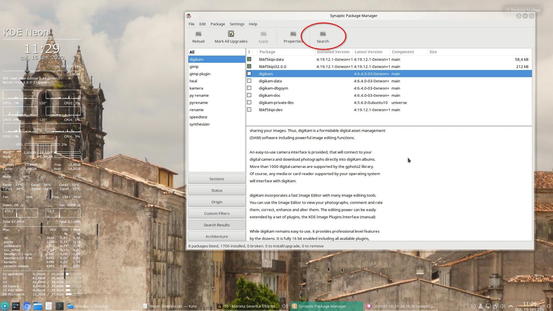
Task: Sort by the Package column header
Action: (287, 52)
